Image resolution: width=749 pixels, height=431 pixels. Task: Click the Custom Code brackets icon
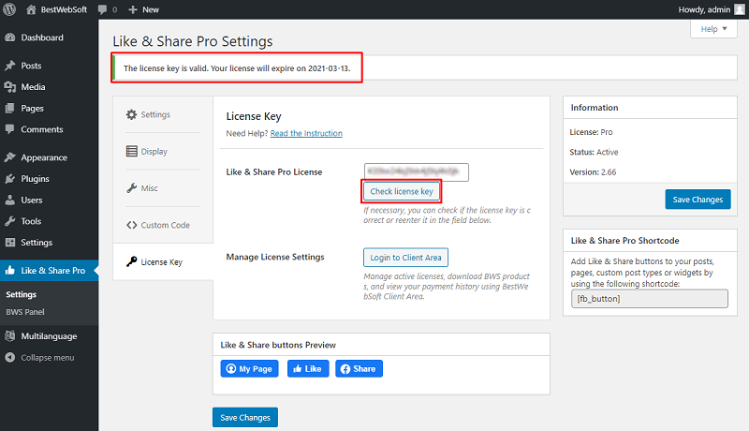[131, 225]
